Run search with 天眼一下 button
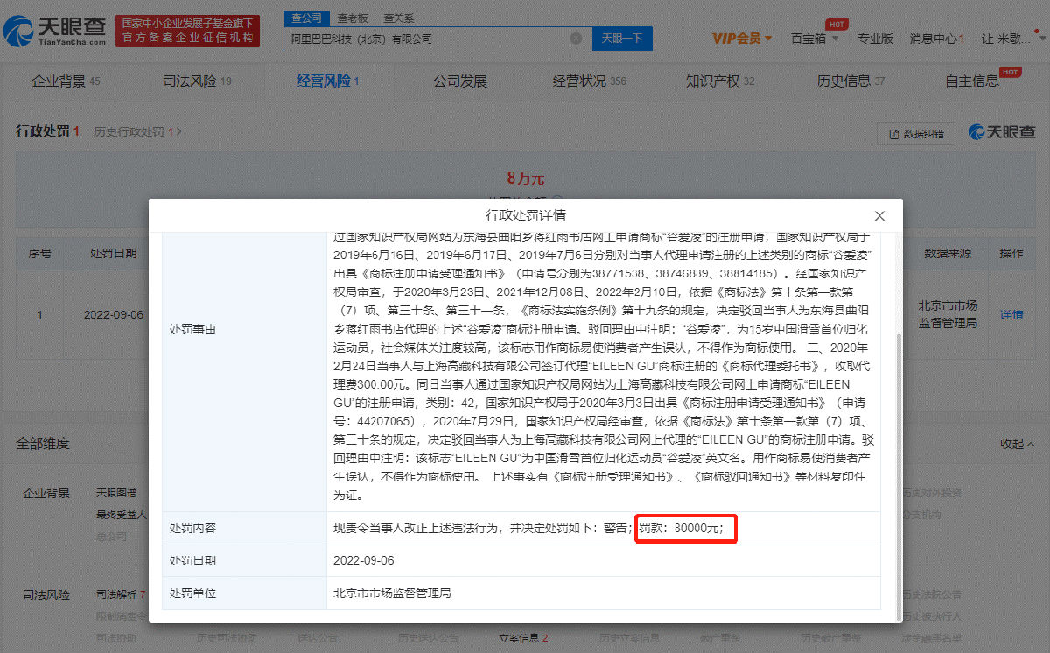 click(x=622, y=39)
